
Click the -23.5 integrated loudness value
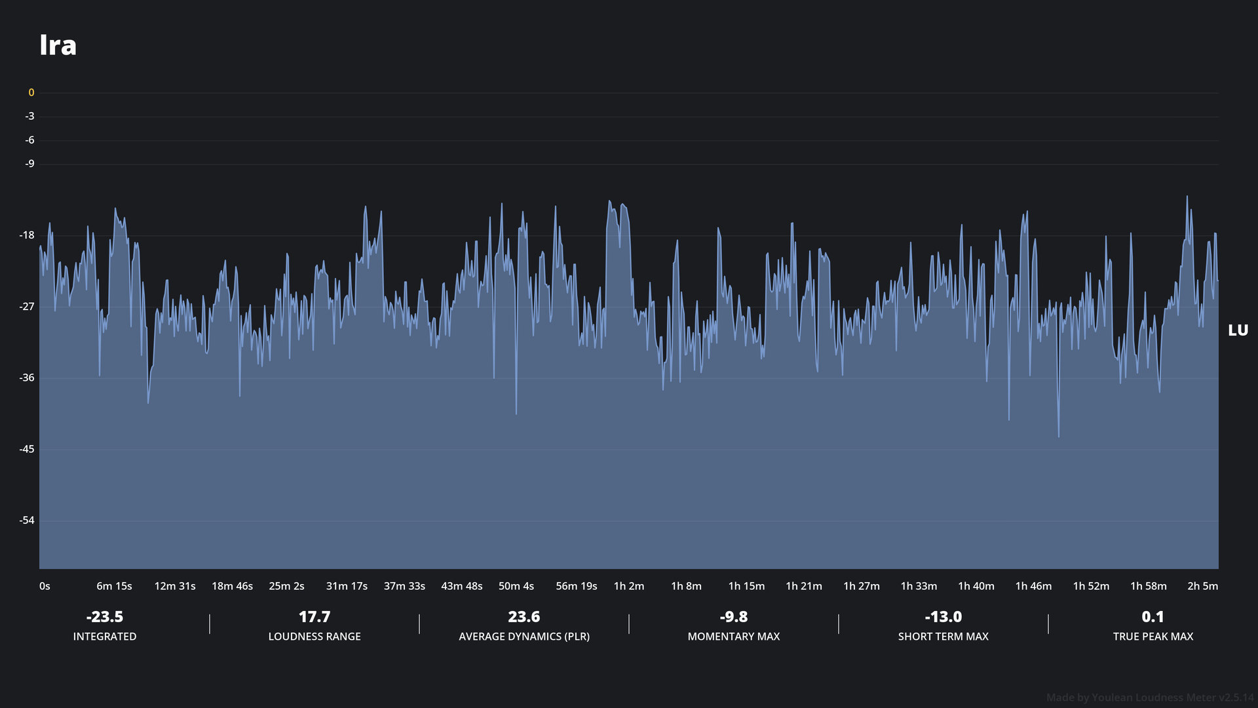tap(105, 617)
